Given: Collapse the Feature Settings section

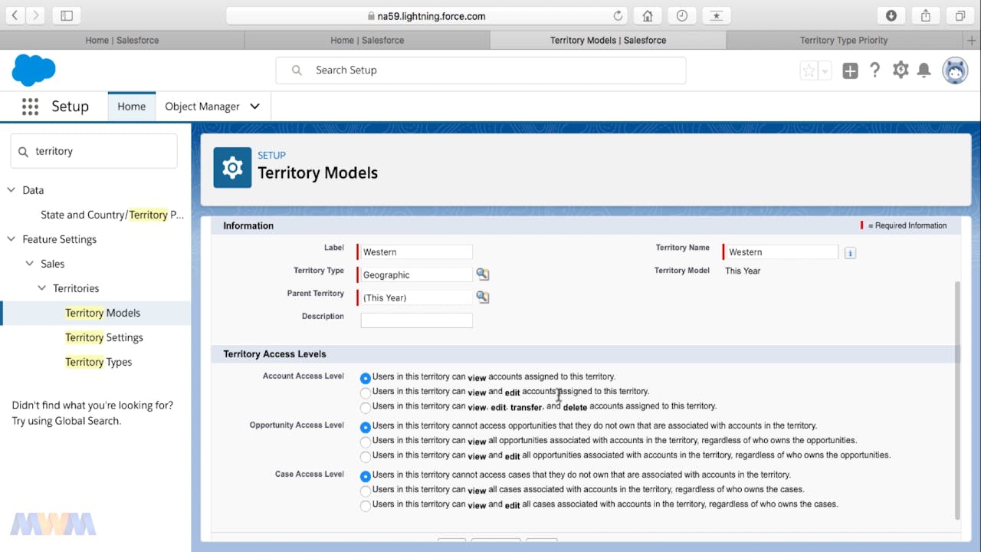Looking at the screenshot, I should (x=11, y=239).
